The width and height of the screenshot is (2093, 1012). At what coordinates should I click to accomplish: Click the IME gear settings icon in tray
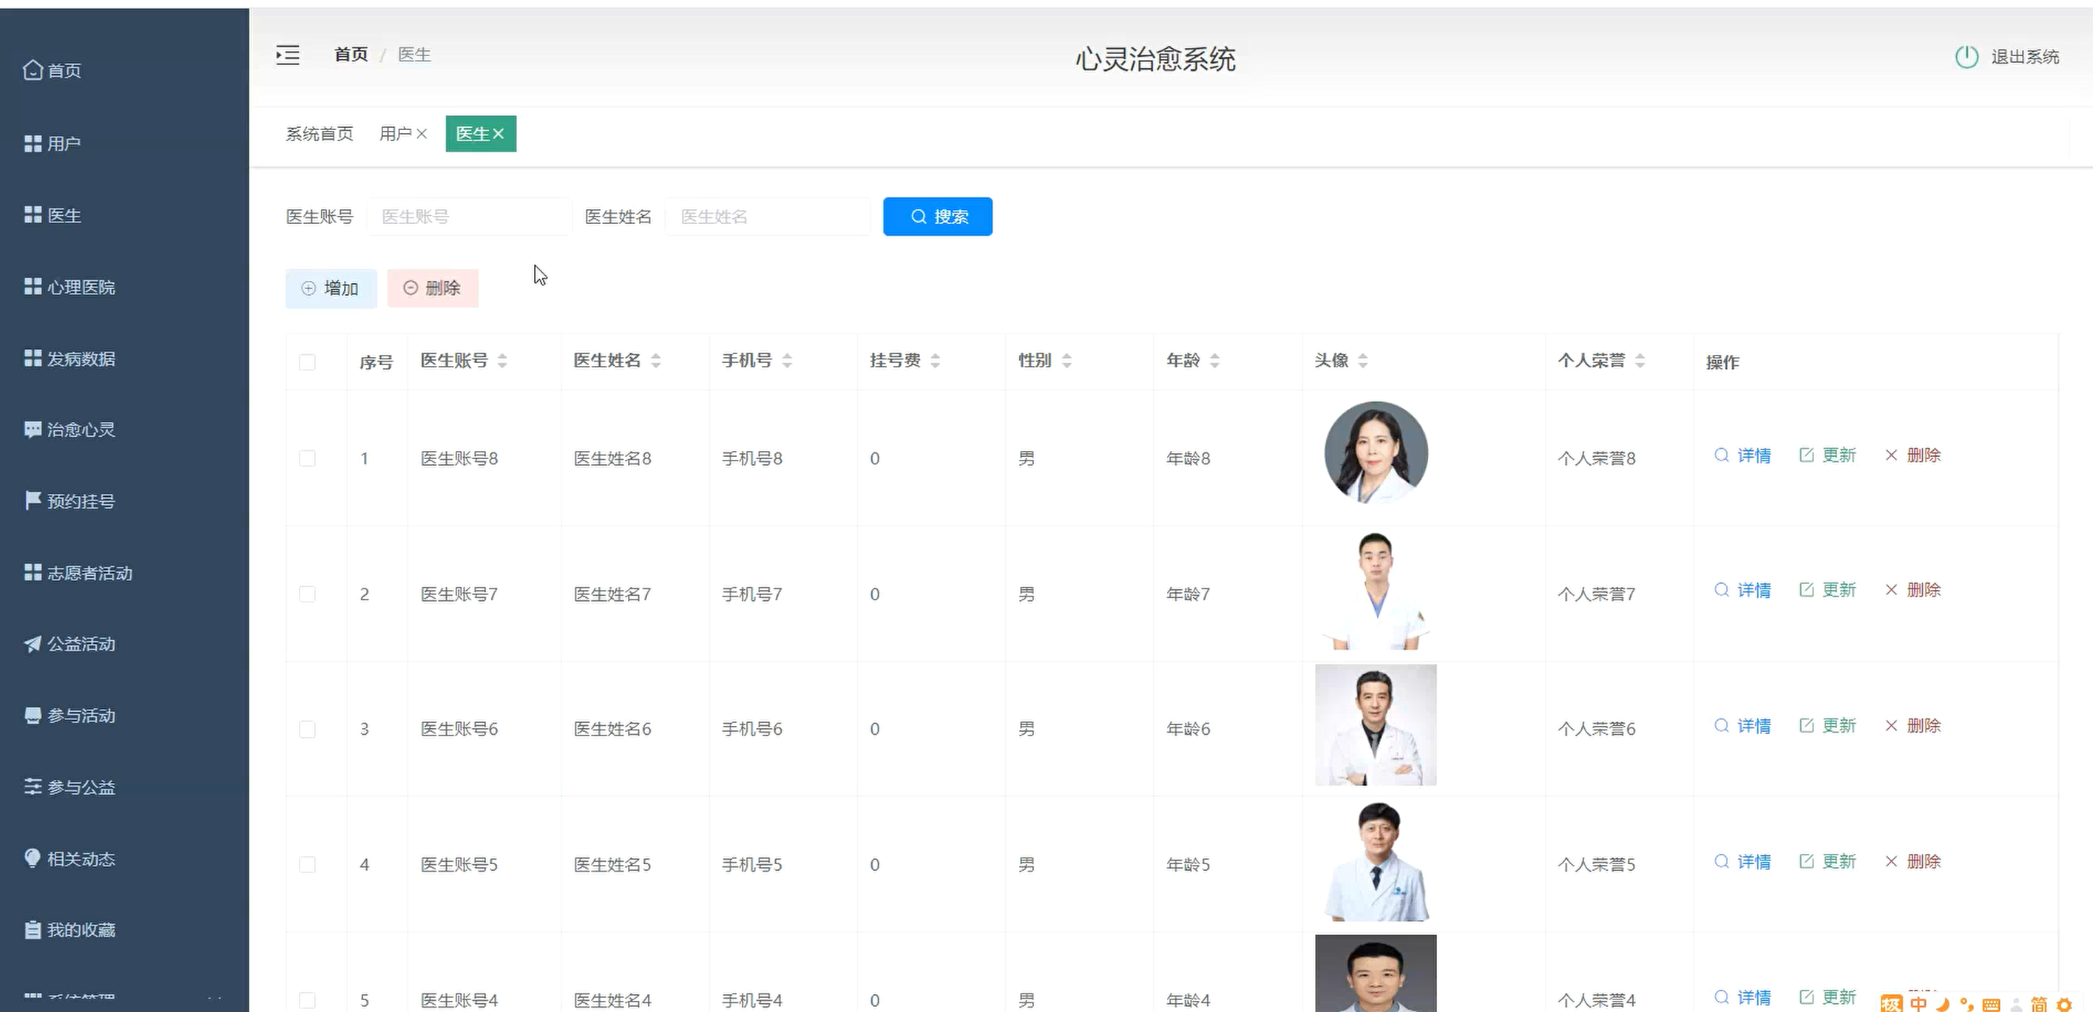[x=2063, y=1005]
